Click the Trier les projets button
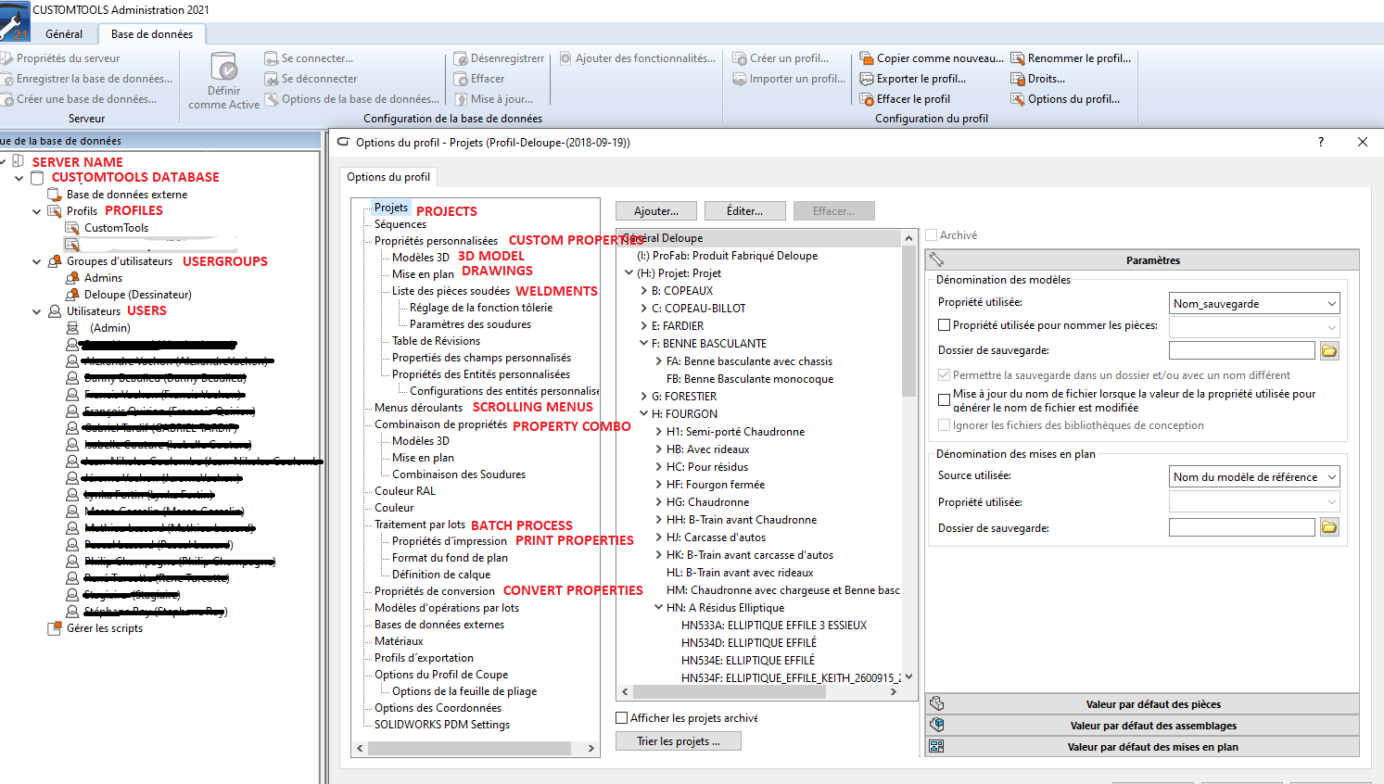This screenshot has height=784, width=1384. [x=679, y=741]
